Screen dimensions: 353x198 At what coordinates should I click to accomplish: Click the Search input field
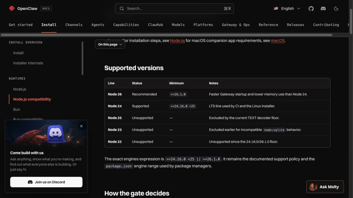174,9
